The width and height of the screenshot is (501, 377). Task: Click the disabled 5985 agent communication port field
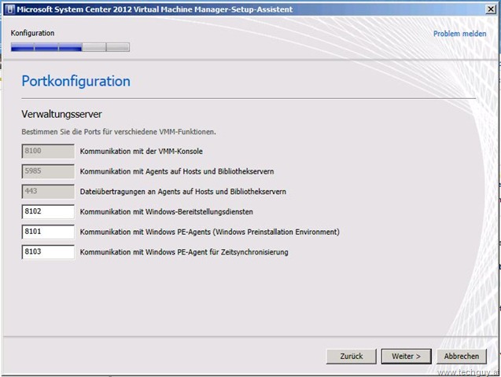pyautogui.click(x=48, y=171)
